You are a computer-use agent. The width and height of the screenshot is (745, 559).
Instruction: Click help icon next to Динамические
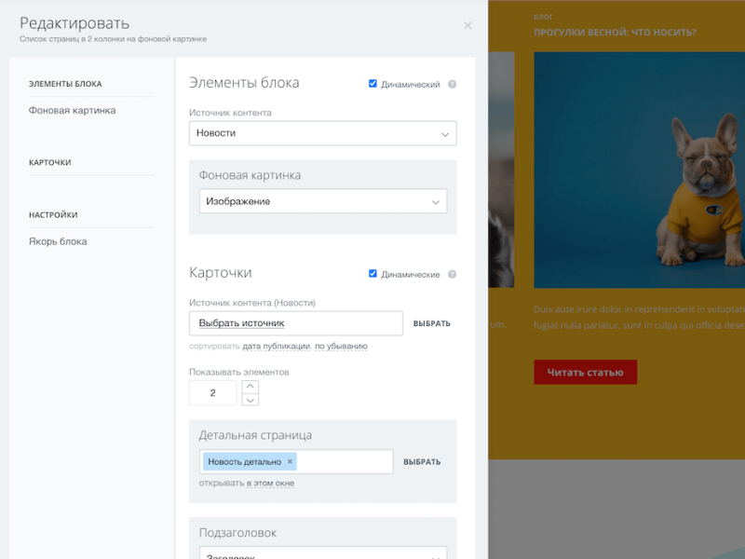click(452, 274)
